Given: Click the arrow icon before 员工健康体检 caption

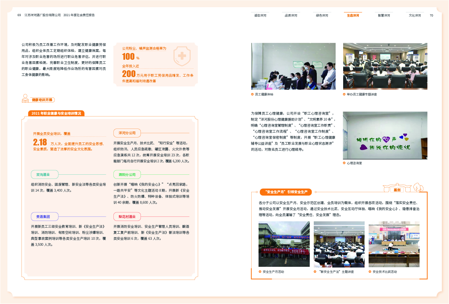Looking at the screenshot, I should 252,94.
